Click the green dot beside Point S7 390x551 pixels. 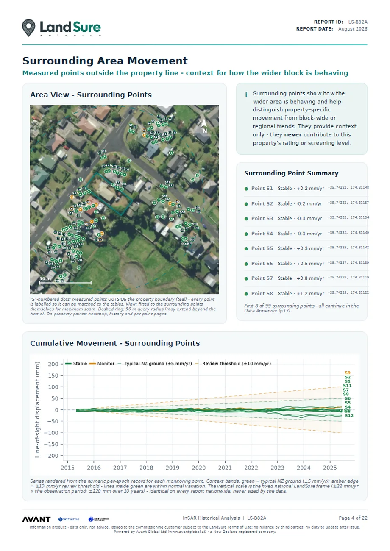point(246,279)
